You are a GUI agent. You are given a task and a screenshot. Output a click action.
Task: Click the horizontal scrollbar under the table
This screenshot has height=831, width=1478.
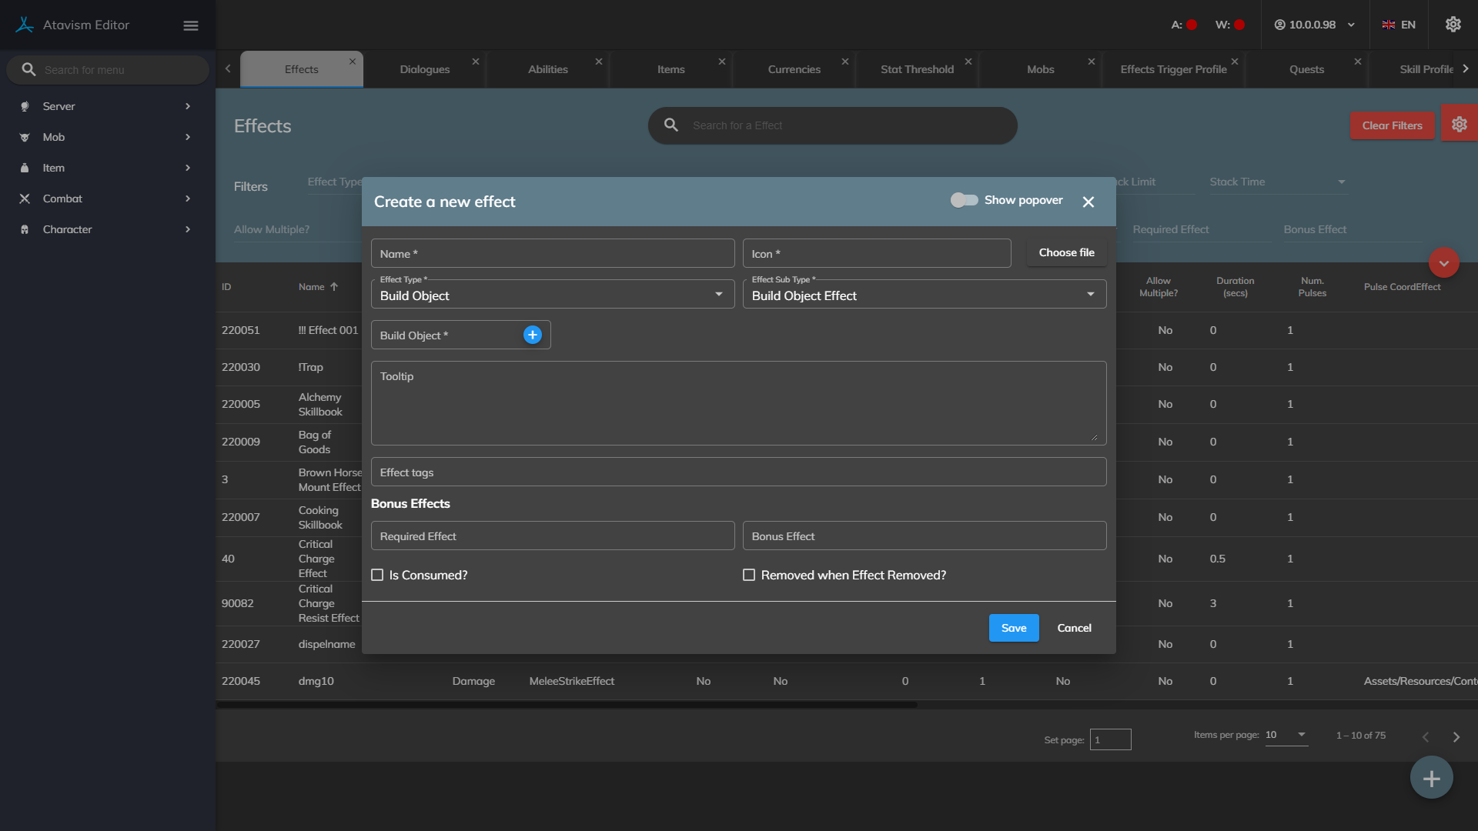coord(567,705)
